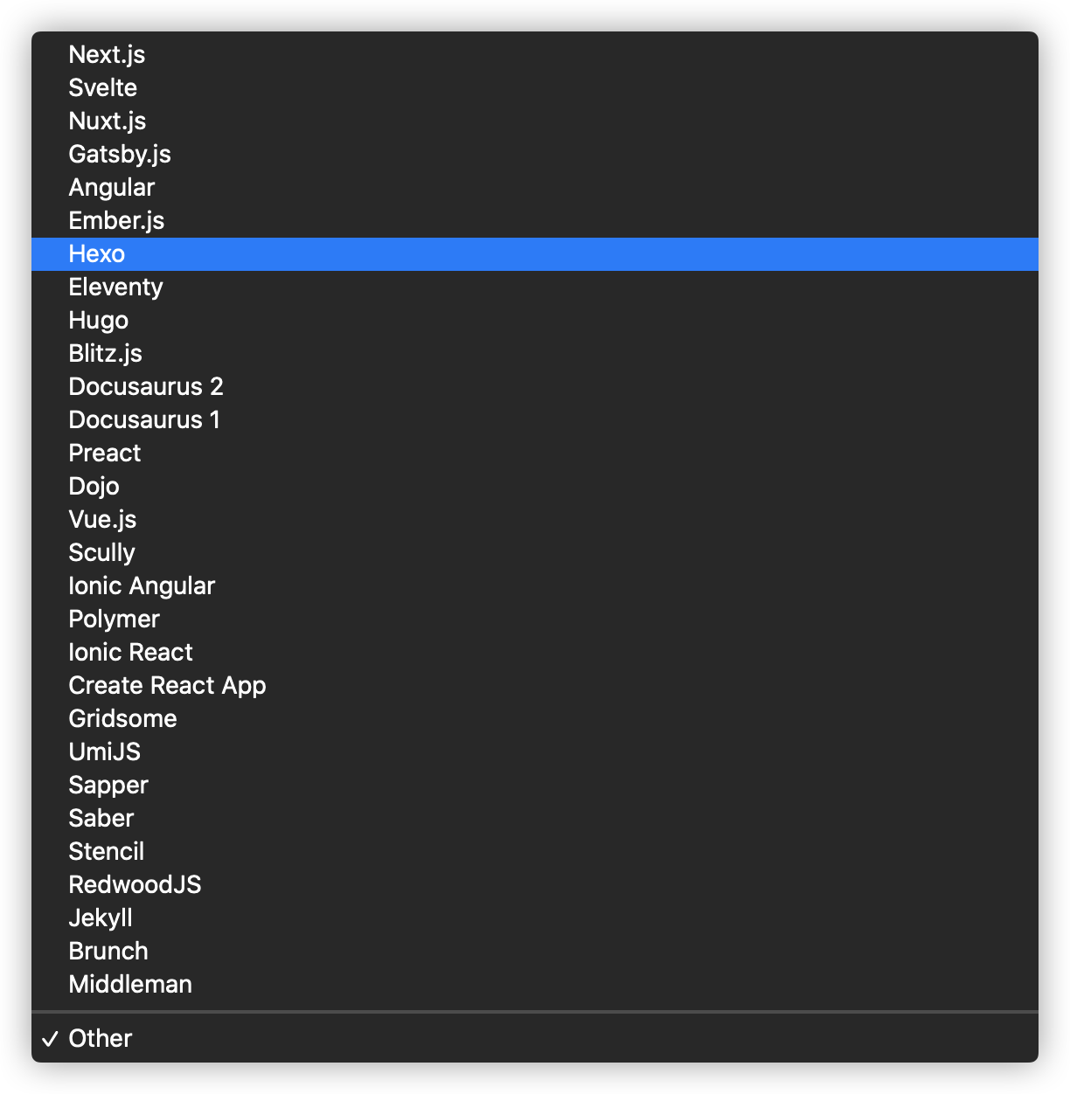
Task: Pick Nuxt.js in the dropdown menu
Action: 108,121
